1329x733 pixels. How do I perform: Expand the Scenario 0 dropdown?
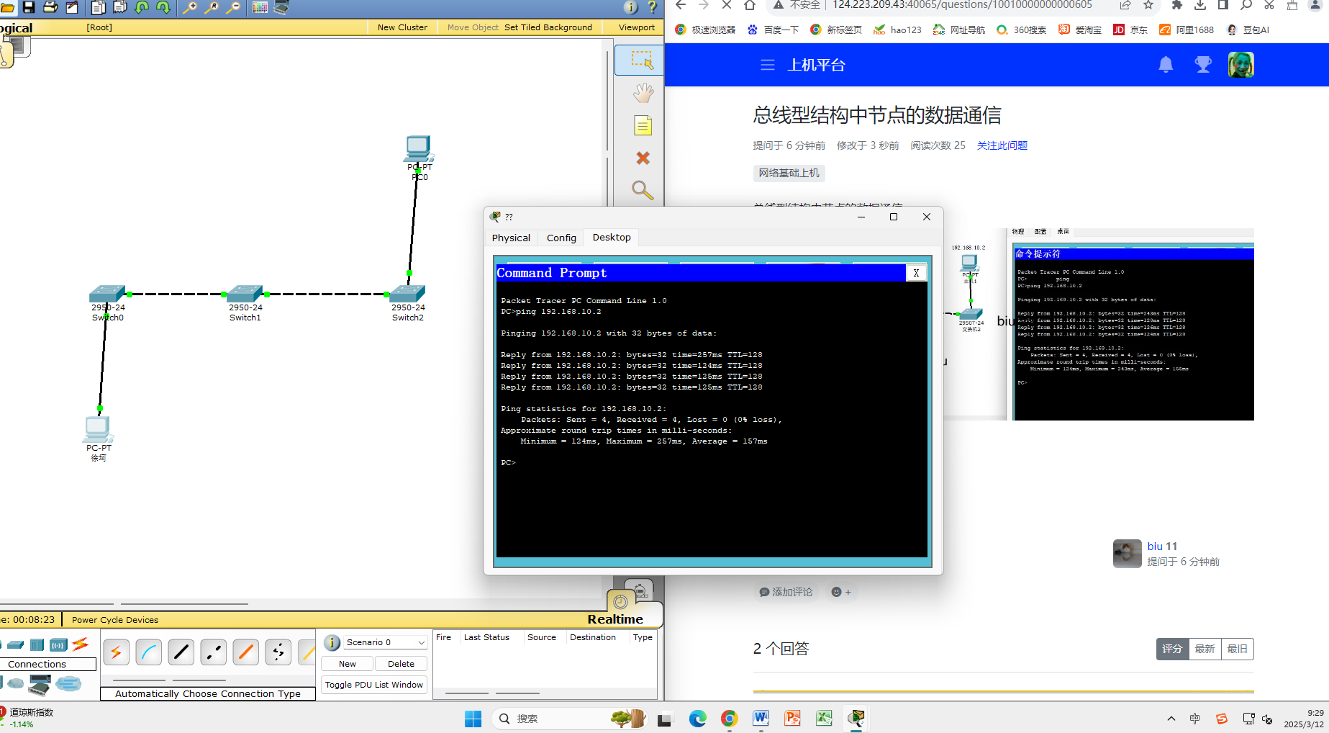click(x=421, y=642)
